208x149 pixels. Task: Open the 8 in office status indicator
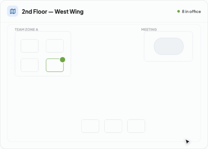189,12
